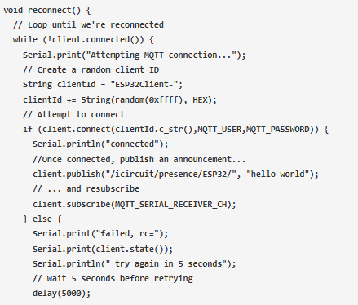This screenshot has width=358, height=305.
Task: Click the 'Attempting MQTT connection...' print line
Action: pyautogui.click(x=135, y=55)
